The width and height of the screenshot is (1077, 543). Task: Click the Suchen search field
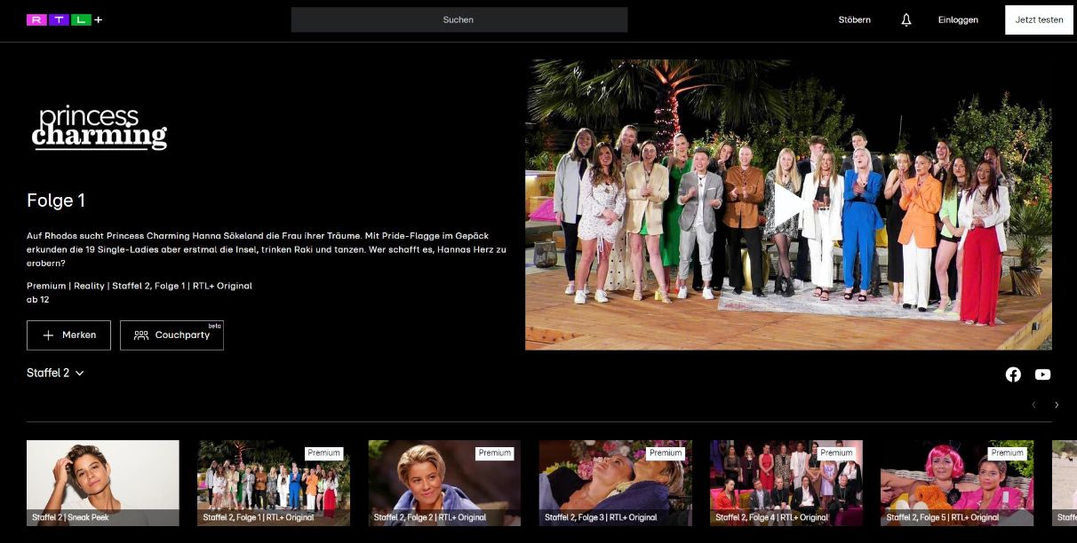coord(459,20)
